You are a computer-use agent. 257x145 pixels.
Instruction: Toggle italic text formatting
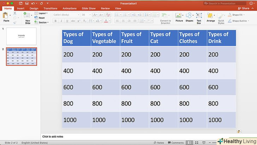tap(61, 21)
